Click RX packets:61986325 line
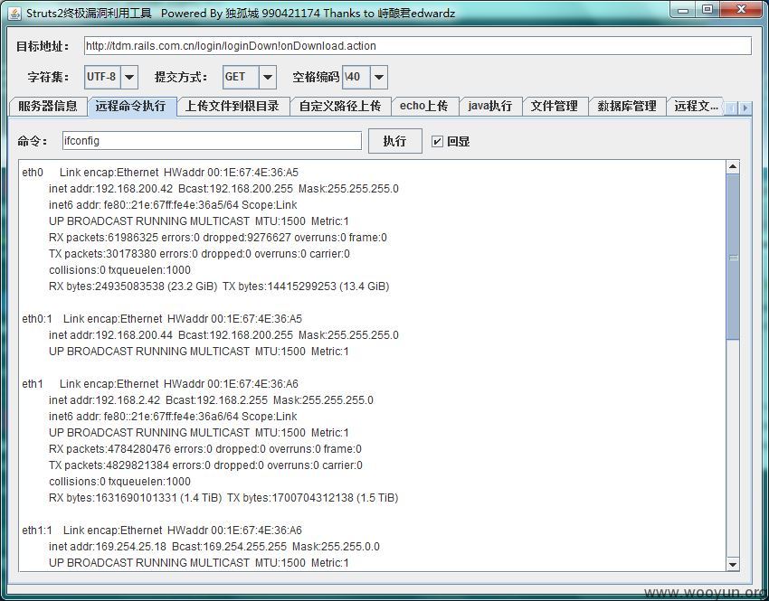 click(x=218, y=238)
